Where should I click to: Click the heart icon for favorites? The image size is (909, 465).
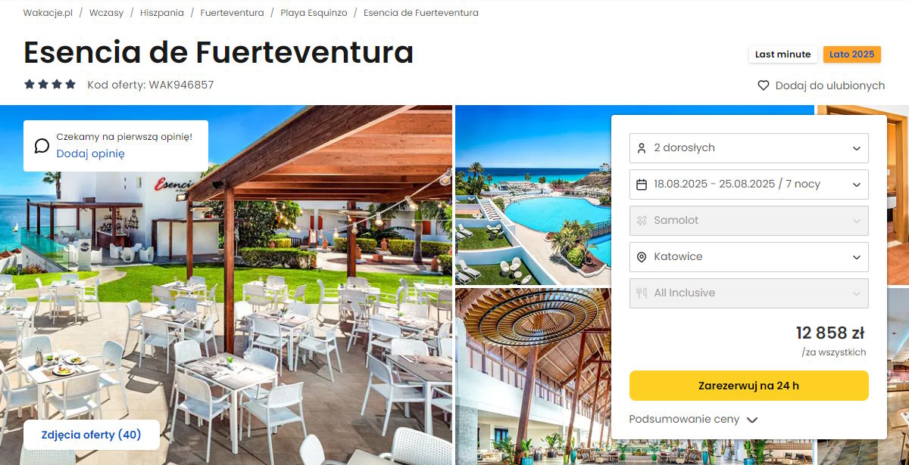[764, 85]
